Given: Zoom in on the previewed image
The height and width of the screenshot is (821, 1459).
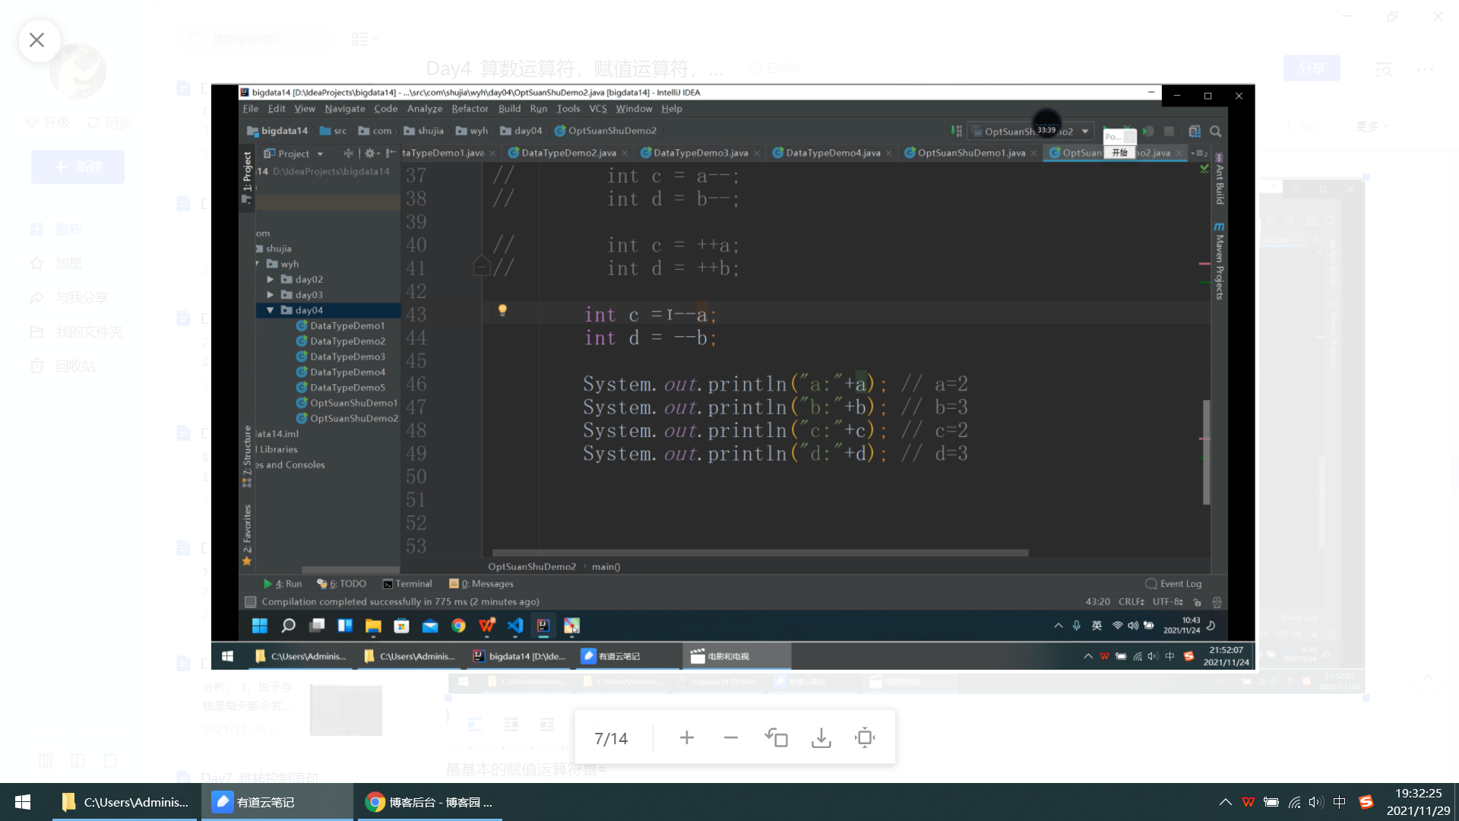Looking at the screenshot, I should [x=686, y=738].
